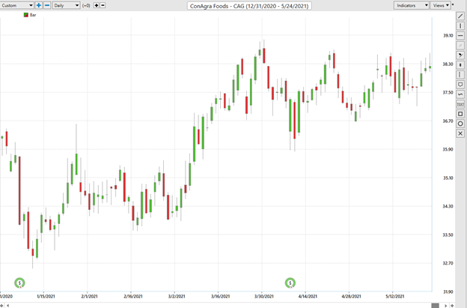467x308 pixels.
Task: Click the Bar legend color icon
Action: coord(26,15)
